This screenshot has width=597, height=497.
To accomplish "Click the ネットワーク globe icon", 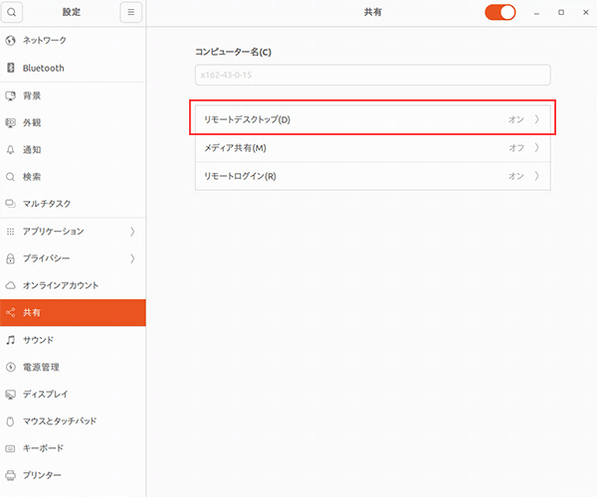I will (x=11, y=41).
